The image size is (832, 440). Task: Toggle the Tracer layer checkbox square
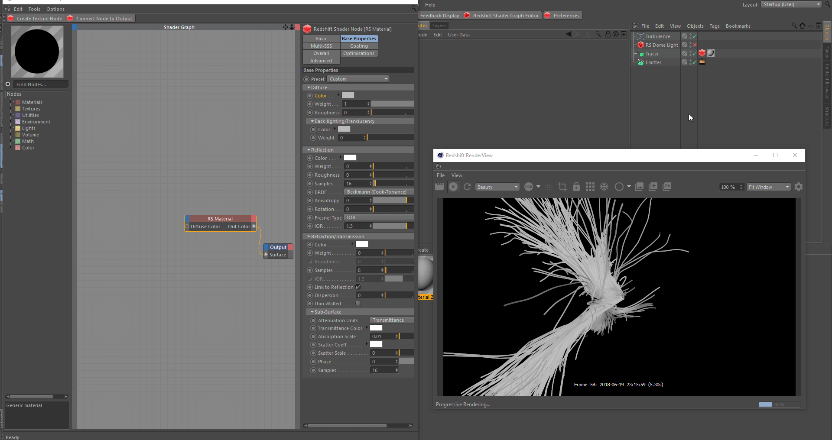click(x=685, y=53)
